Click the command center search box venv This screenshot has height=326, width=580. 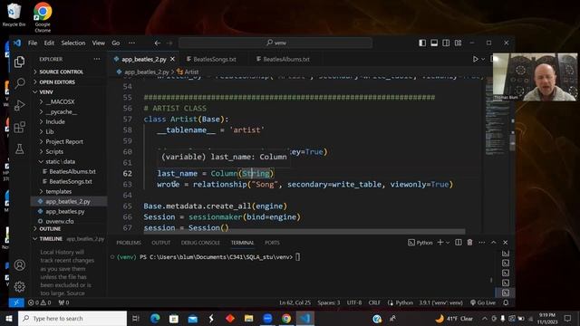(x=275, y=43)
